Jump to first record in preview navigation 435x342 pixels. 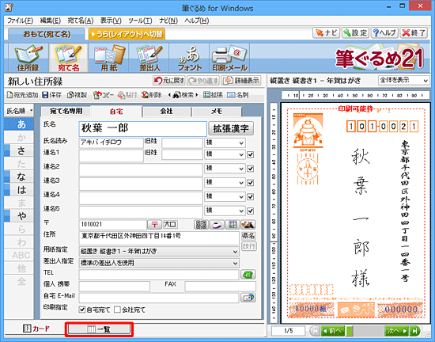[315, 331]
